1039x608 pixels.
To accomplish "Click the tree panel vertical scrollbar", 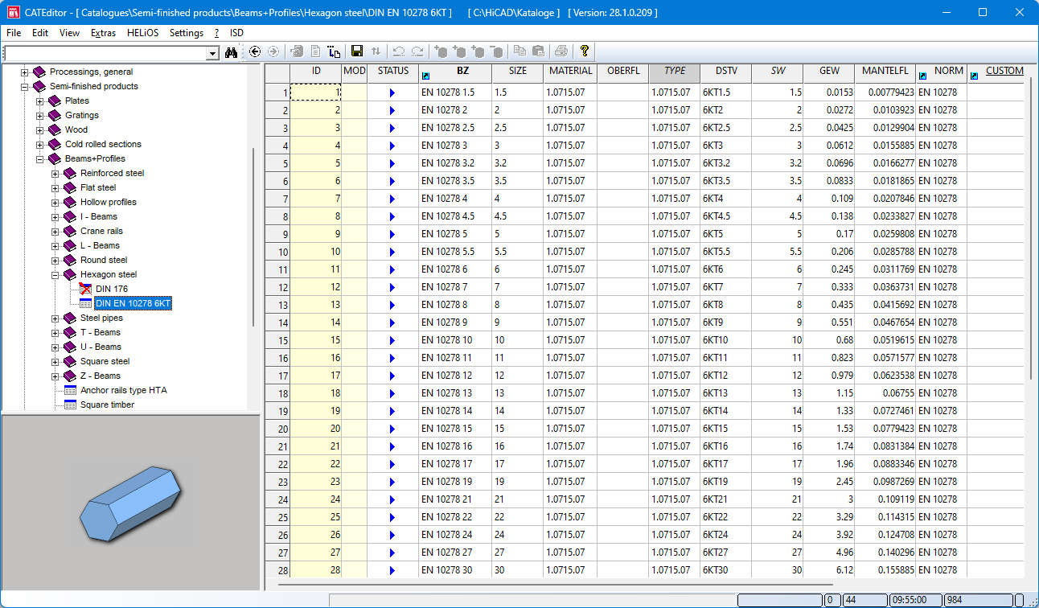I will [254, 236].
